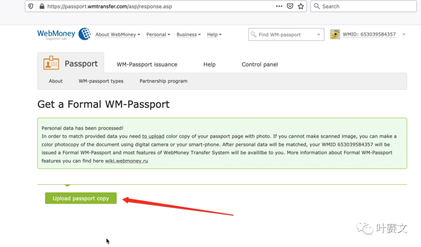Open the Personal dropdown menu
This screenshot has width=421, height=247.
point(158,35)
